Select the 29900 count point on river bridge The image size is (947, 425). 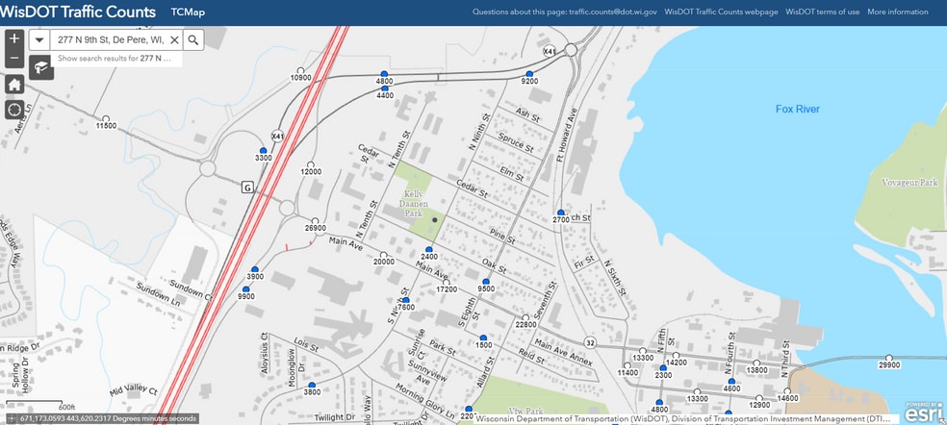pyautogui.click(x=889, y=358)
